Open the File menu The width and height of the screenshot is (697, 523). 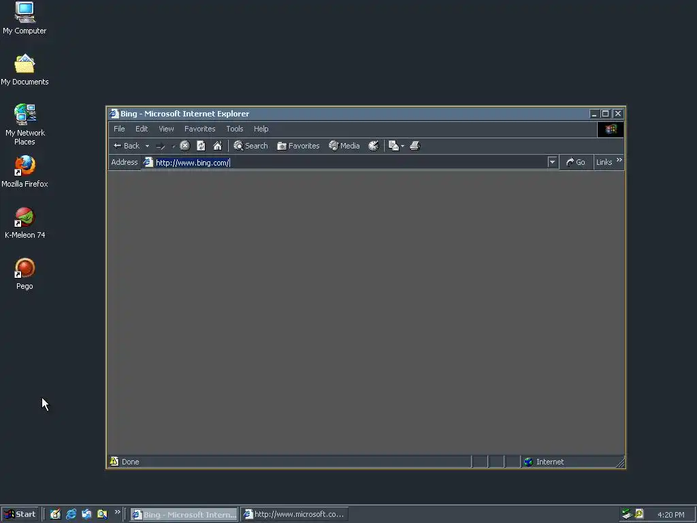click(x=119, y=129)
